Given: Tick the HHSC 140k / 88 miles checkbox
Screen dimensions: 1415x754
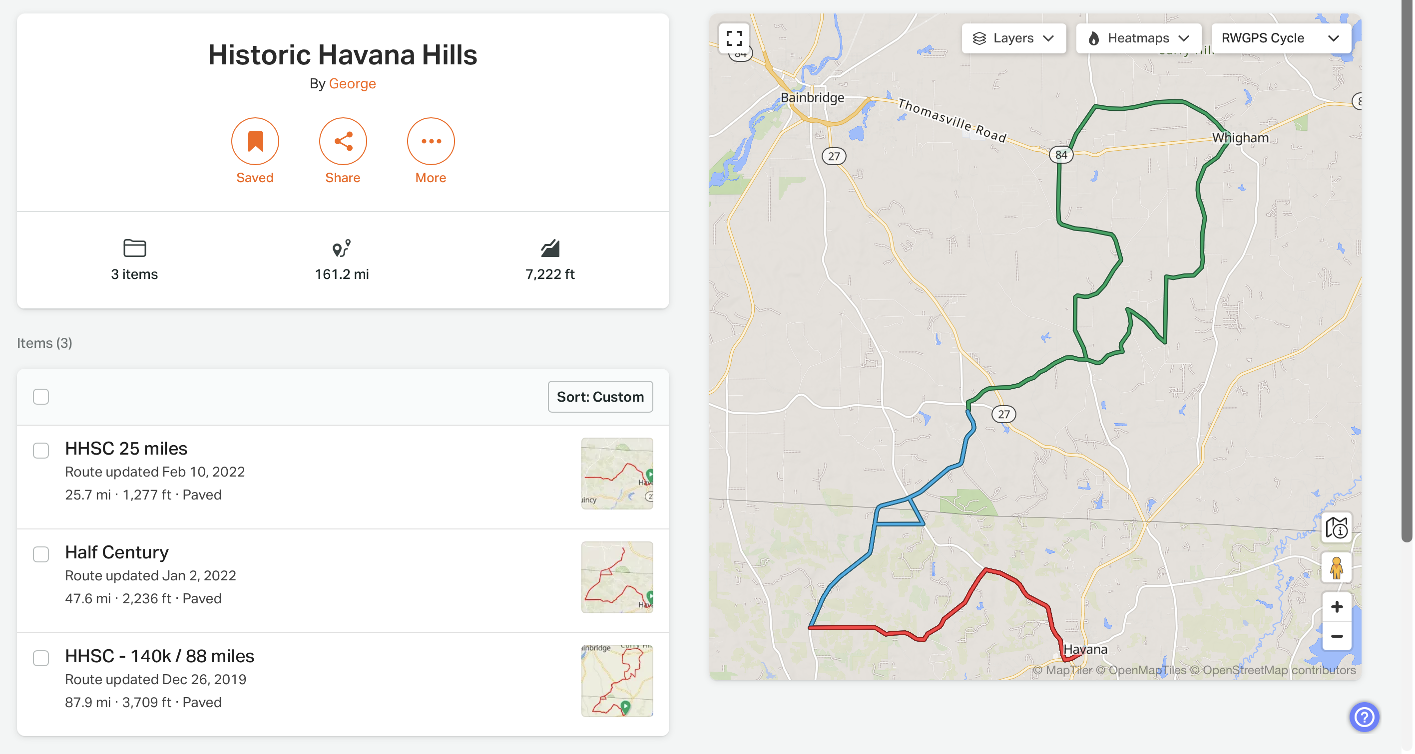Looking at the screenshot, I should click(x=41, y=658).
